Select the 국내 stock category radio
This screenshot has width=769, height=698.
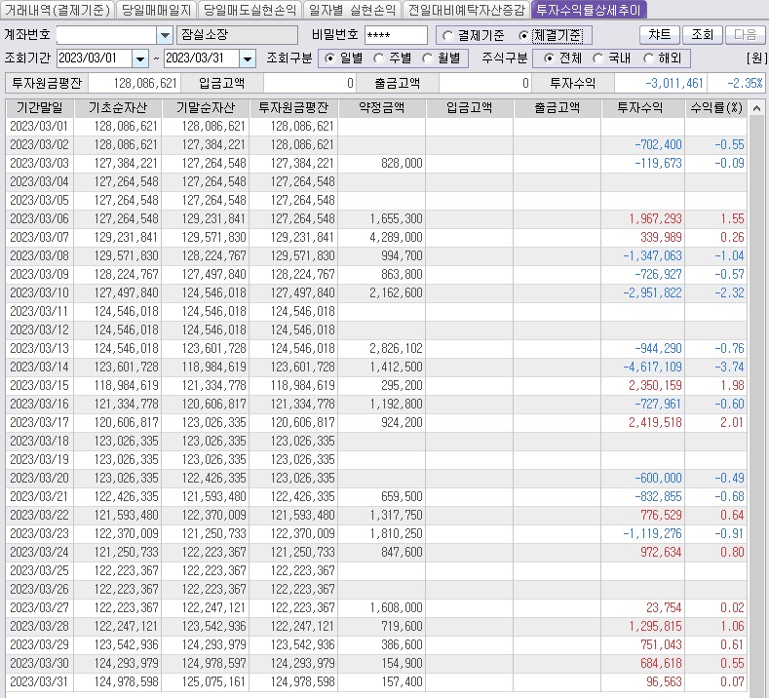tap(599, 58)
